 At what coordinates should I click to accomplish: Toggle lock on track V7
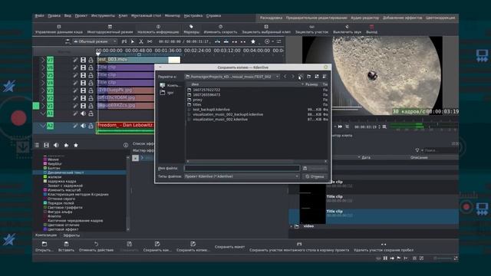coord(91,60)
